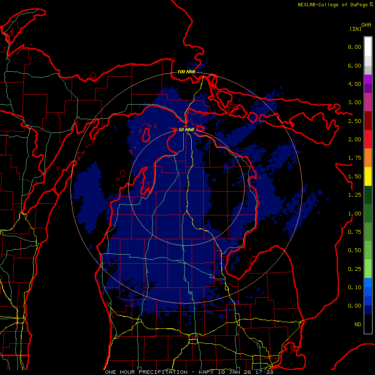
Task: Select the yellow legend swatch near 1.50
Action: pos(368,176)
